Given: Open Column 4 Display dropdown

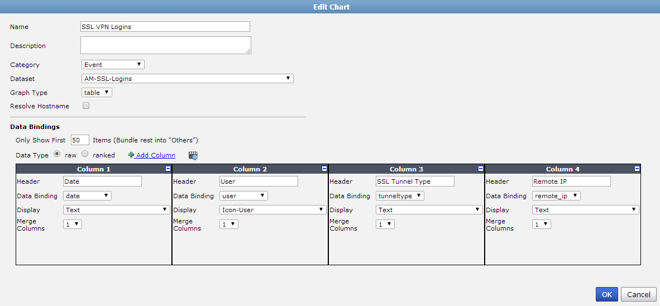Looking at the screenshot, I should click(x=586, y=209).
